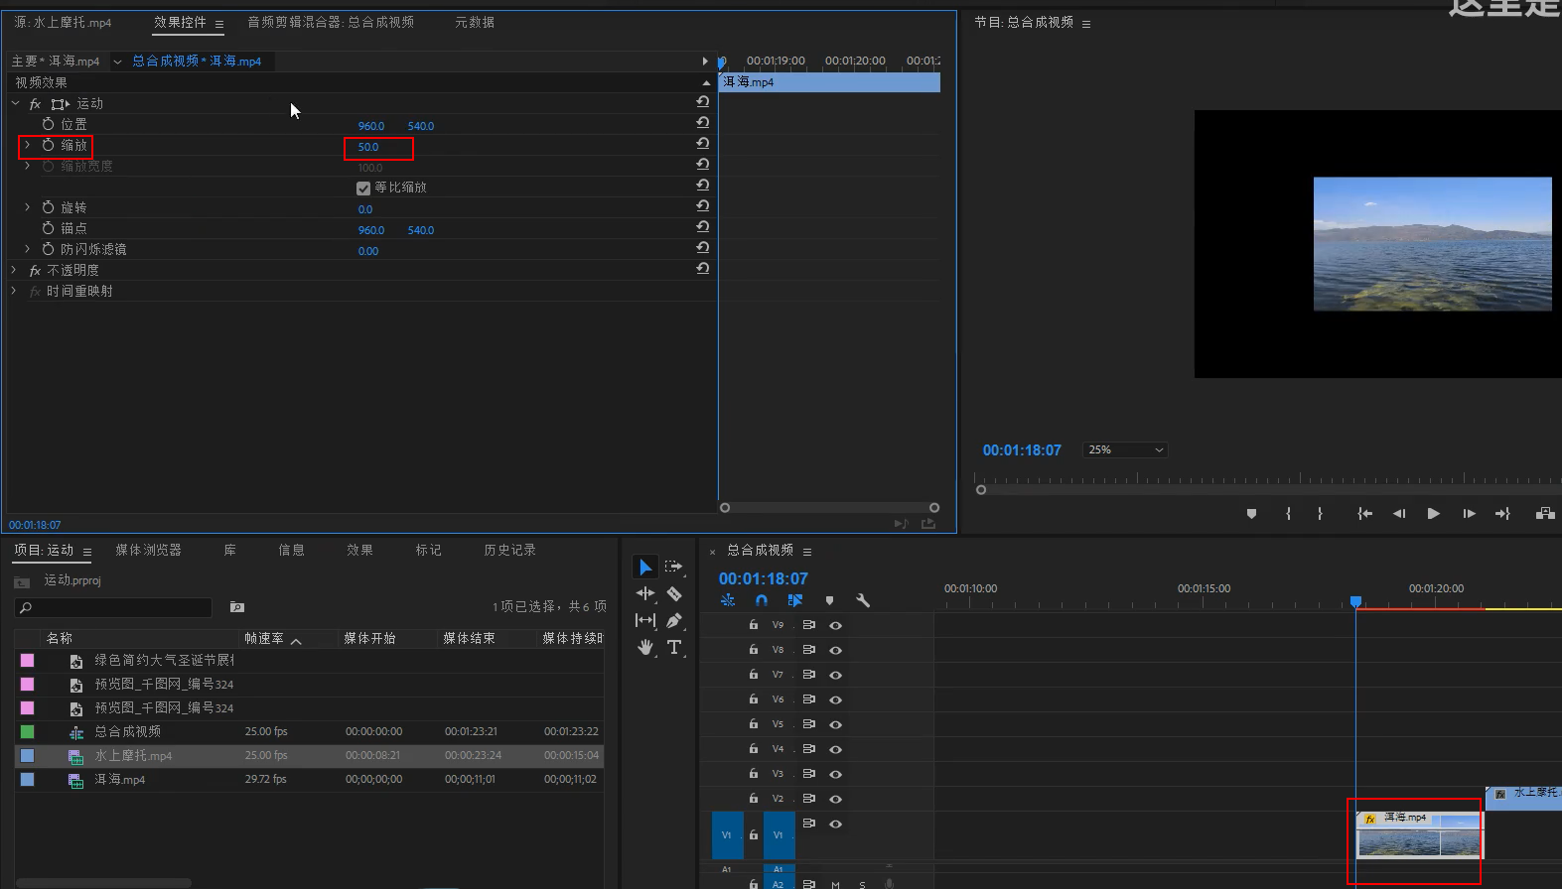Go to Out point in Program monitor

click(1502, 513)
